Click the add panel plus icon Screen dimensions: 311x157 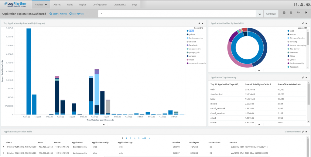click(306, 12)
